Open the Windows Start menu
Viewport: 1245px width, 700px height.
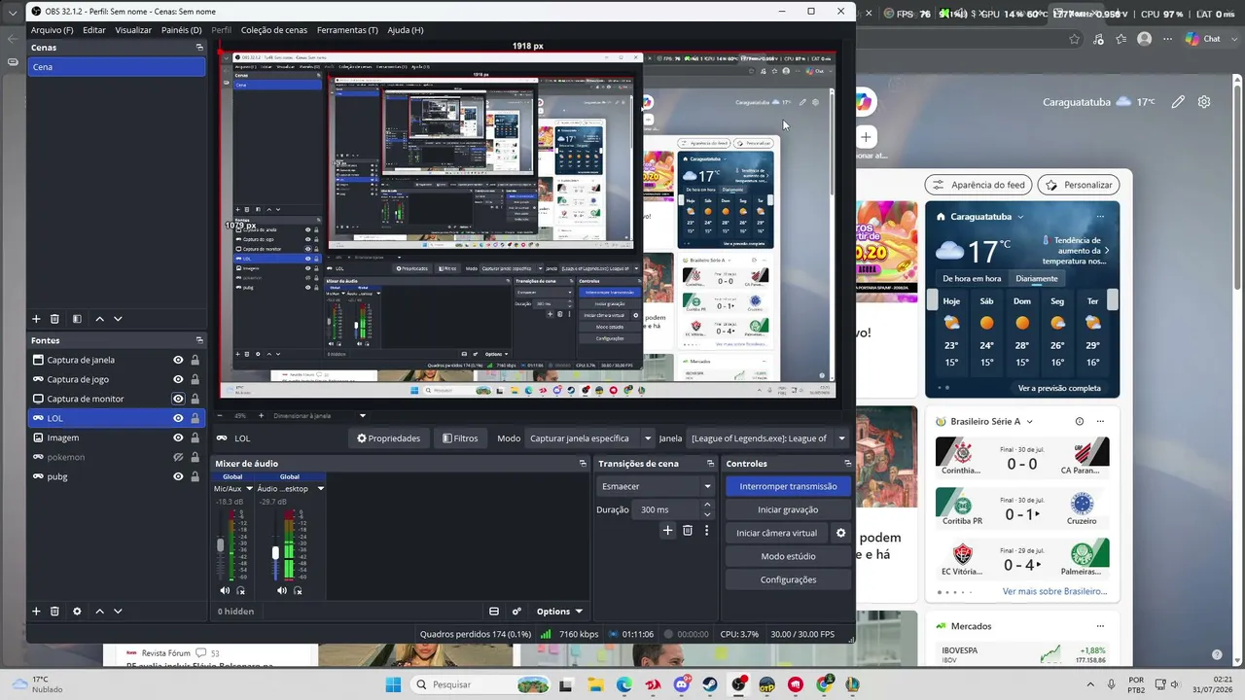[x=393, y=684]
